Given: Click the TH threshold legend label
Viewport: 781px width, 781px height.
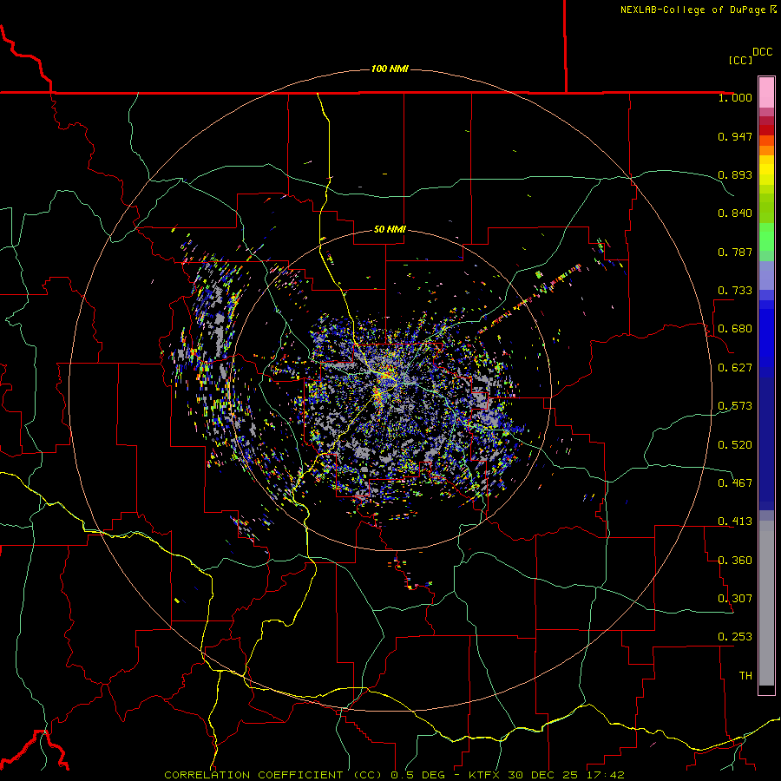Looking at the screenshot, I should 745,676.
